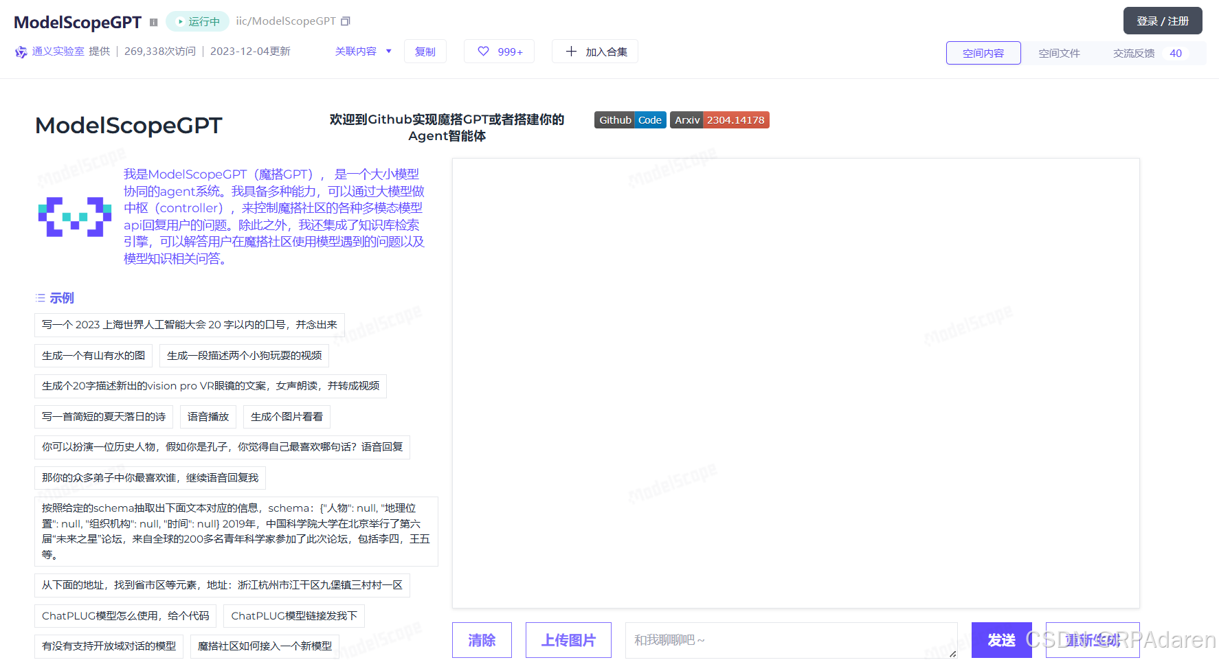Select example 语音播放
Image resolution: width=1219 pixels, height=660 pixels.
(208, 417)
